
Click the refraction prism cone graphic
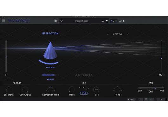[x=50, y=50]
